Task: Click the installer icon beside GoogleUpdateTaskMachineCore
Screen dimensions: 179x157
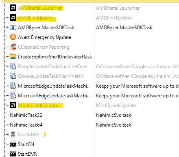Action: point(13,67)
